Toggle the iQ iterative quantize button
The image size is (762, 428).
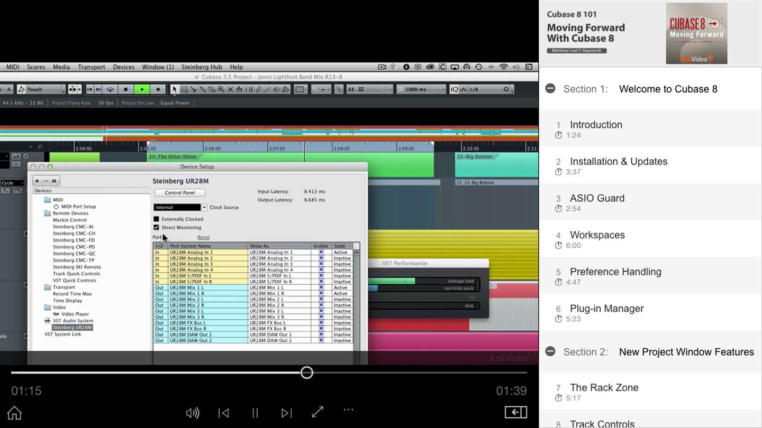pyautogui.click(x=454, y=89)
